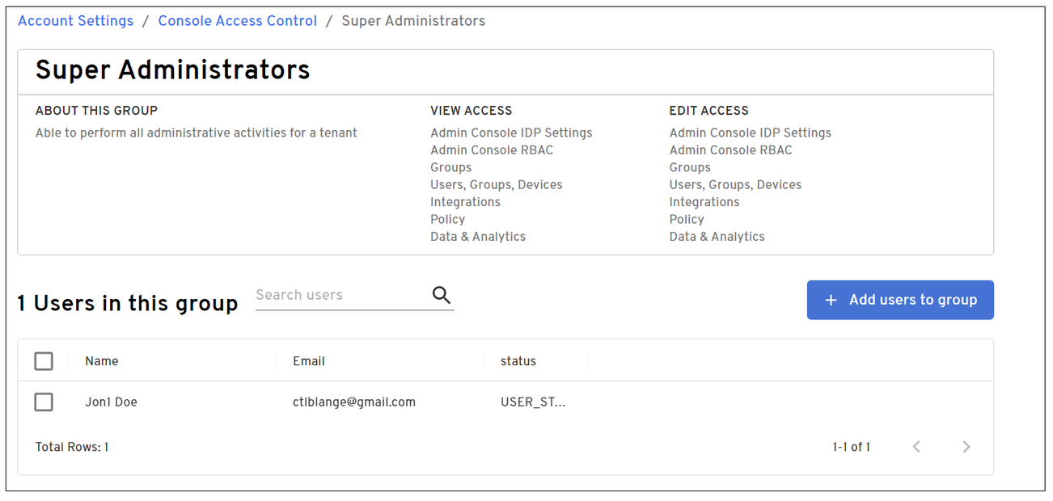Click the Super Administrators breadcrumb text
The height and width of the screenshot is (501, 1053).
point(413,21)
